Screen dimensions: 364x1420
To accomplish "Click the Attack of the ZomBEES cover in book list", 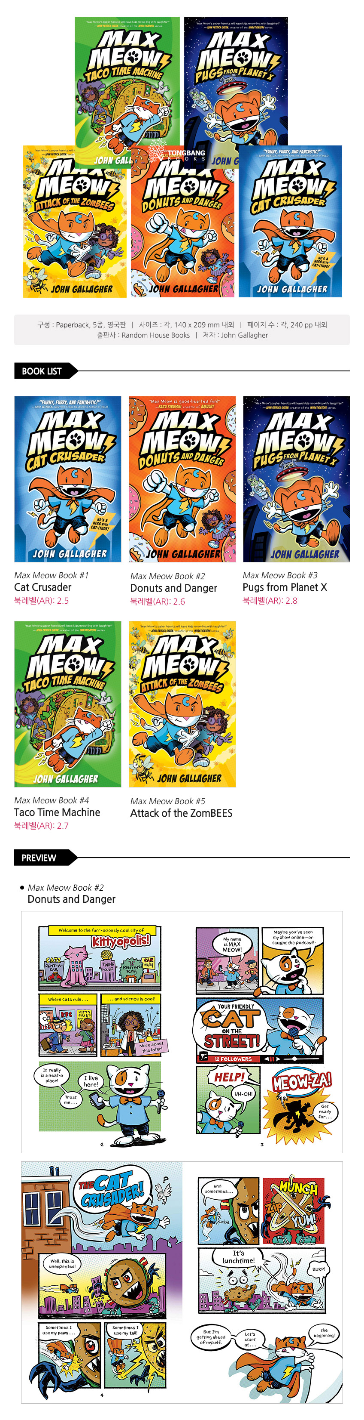I will coord(182,704).
